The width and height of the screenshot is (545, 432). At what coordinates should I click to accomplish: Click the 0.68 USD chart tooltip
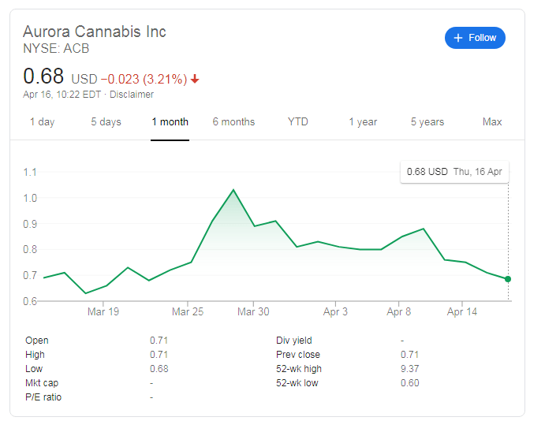(454, 171)
